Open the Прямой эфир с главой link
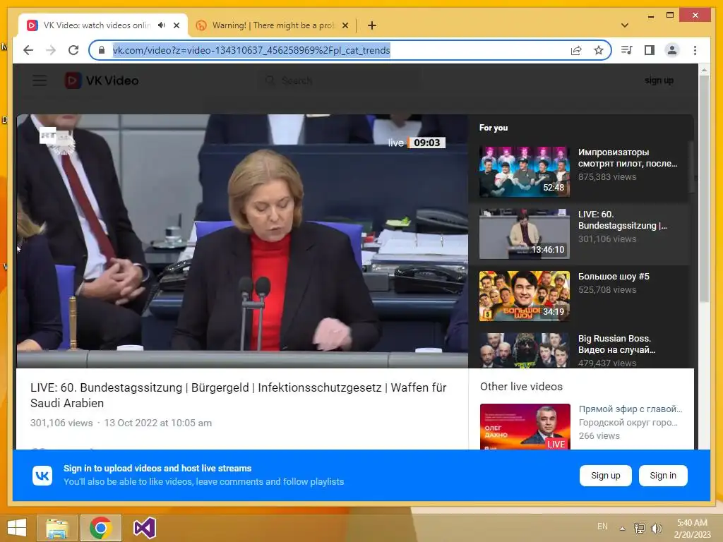Screen dimensions: 723x542 click(x=631, y=409)
